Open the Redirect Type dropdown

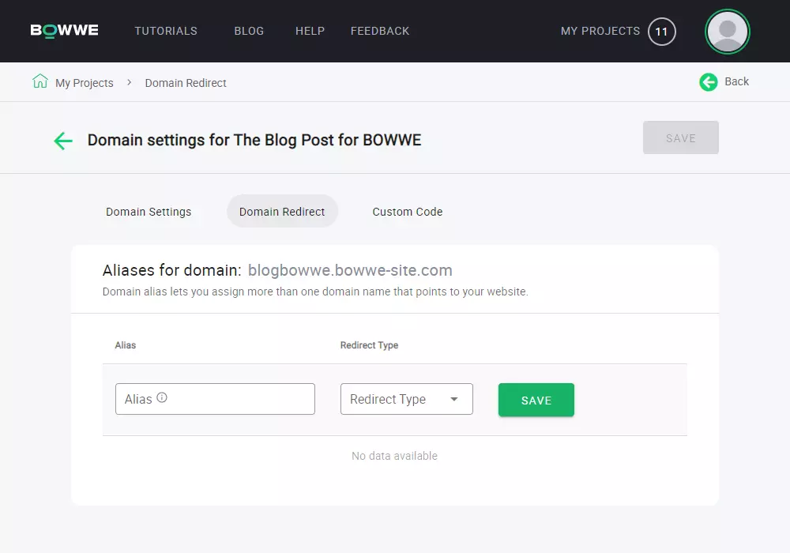click(x=407, y=399)
